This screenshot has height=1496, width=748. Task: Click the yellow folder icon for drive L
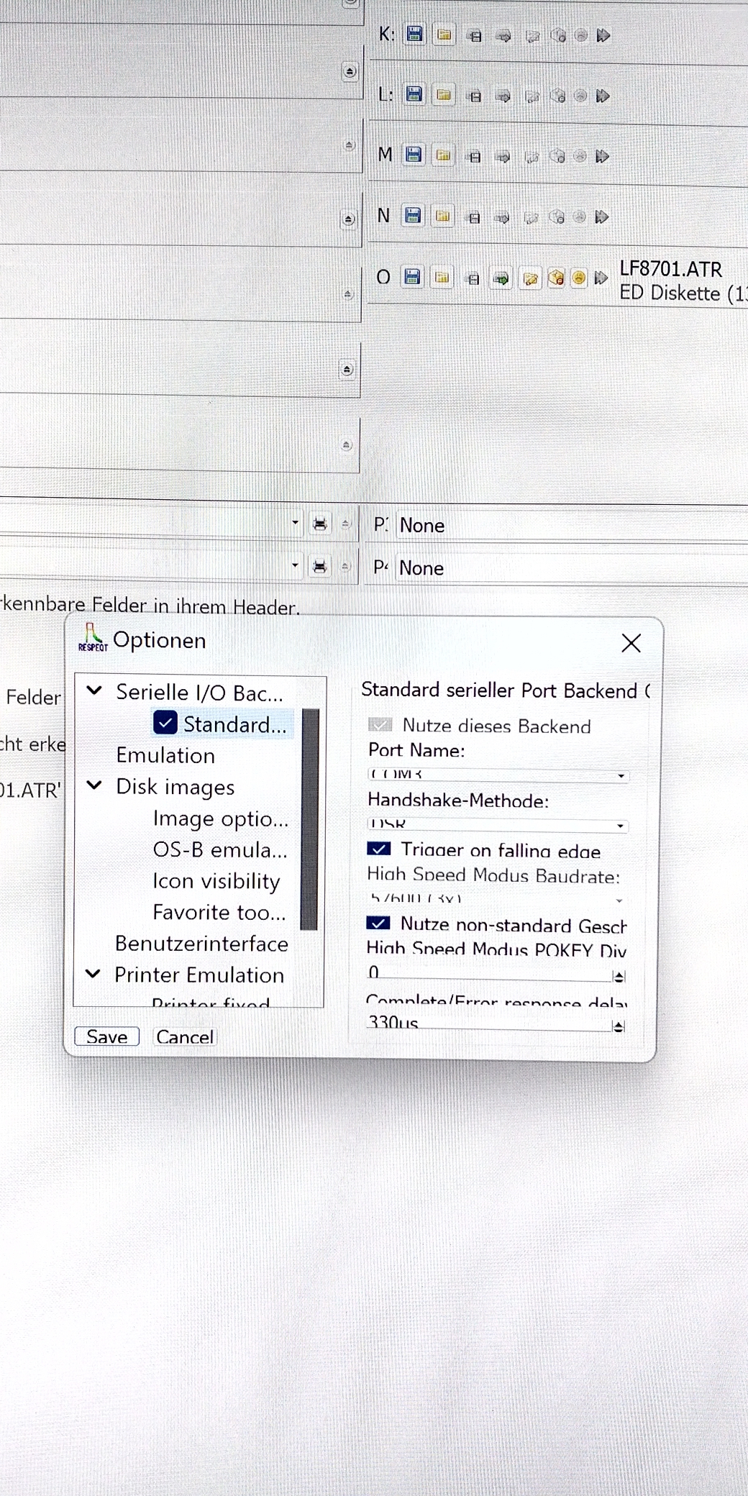pos(444,95)
